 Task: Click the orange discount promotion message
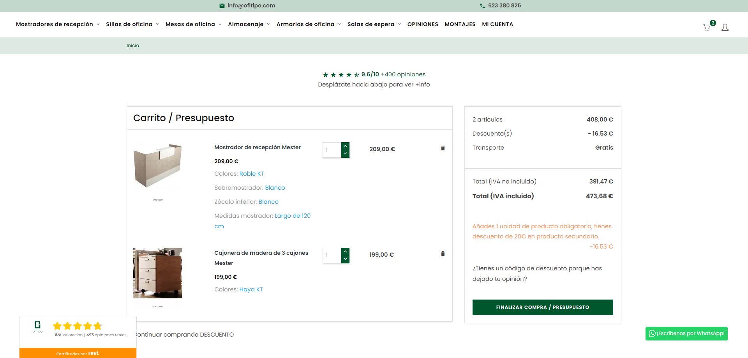pyautogui.click(x=542, y=231)
